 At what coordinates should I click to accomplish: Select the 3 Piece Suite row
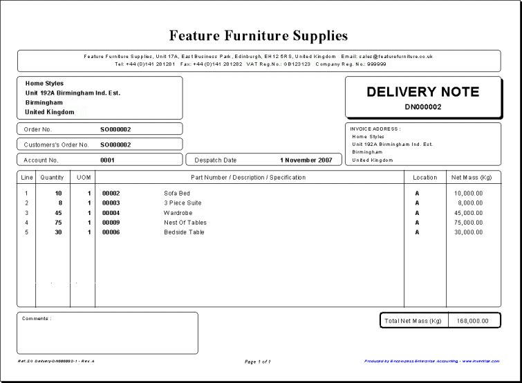tap(183, 203)
